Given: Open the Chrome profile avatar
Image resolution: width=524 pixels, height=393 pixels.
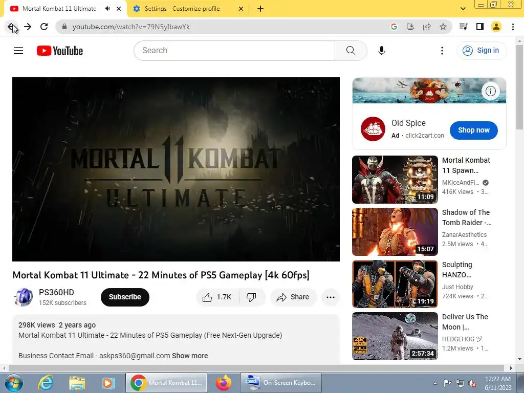Looking at the screenshot, I should (x=496, y=27).
